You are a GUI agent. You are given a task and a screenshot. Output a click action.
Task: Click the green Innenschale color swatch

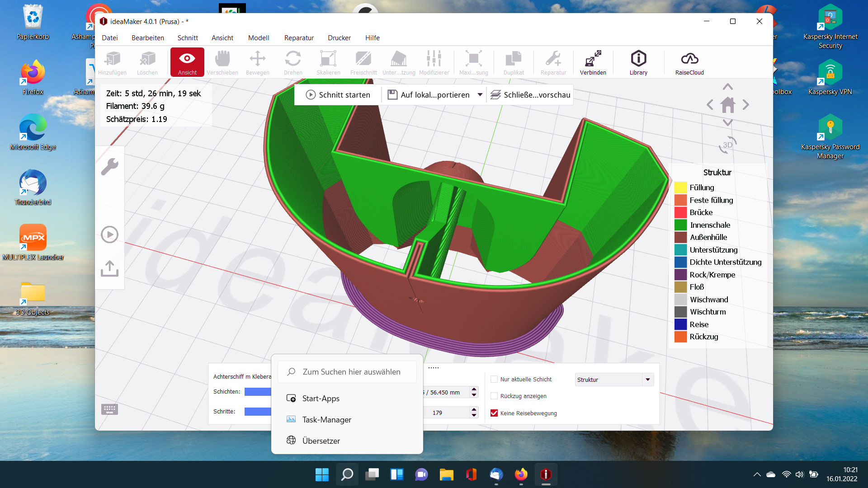pyautogui.click(x=680, y=225)
